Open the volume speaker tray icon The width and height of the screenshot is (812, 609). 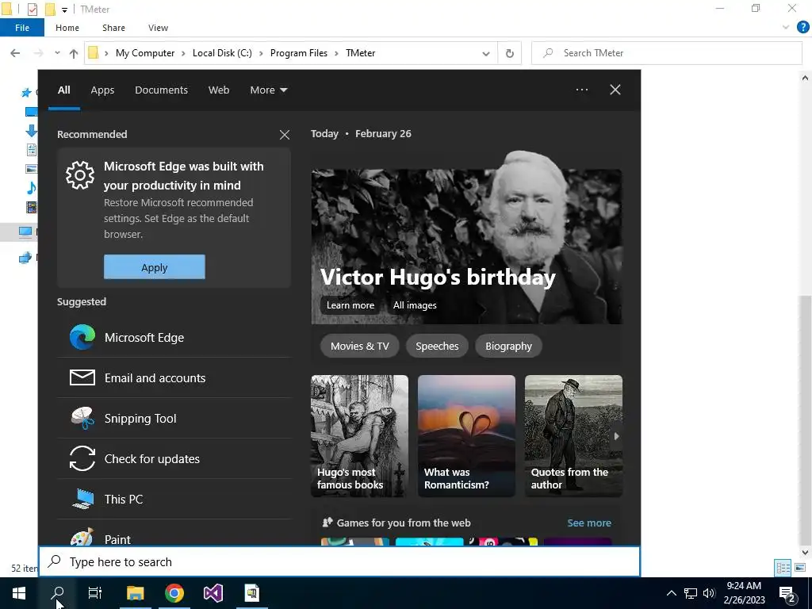[x=709, y=593]
